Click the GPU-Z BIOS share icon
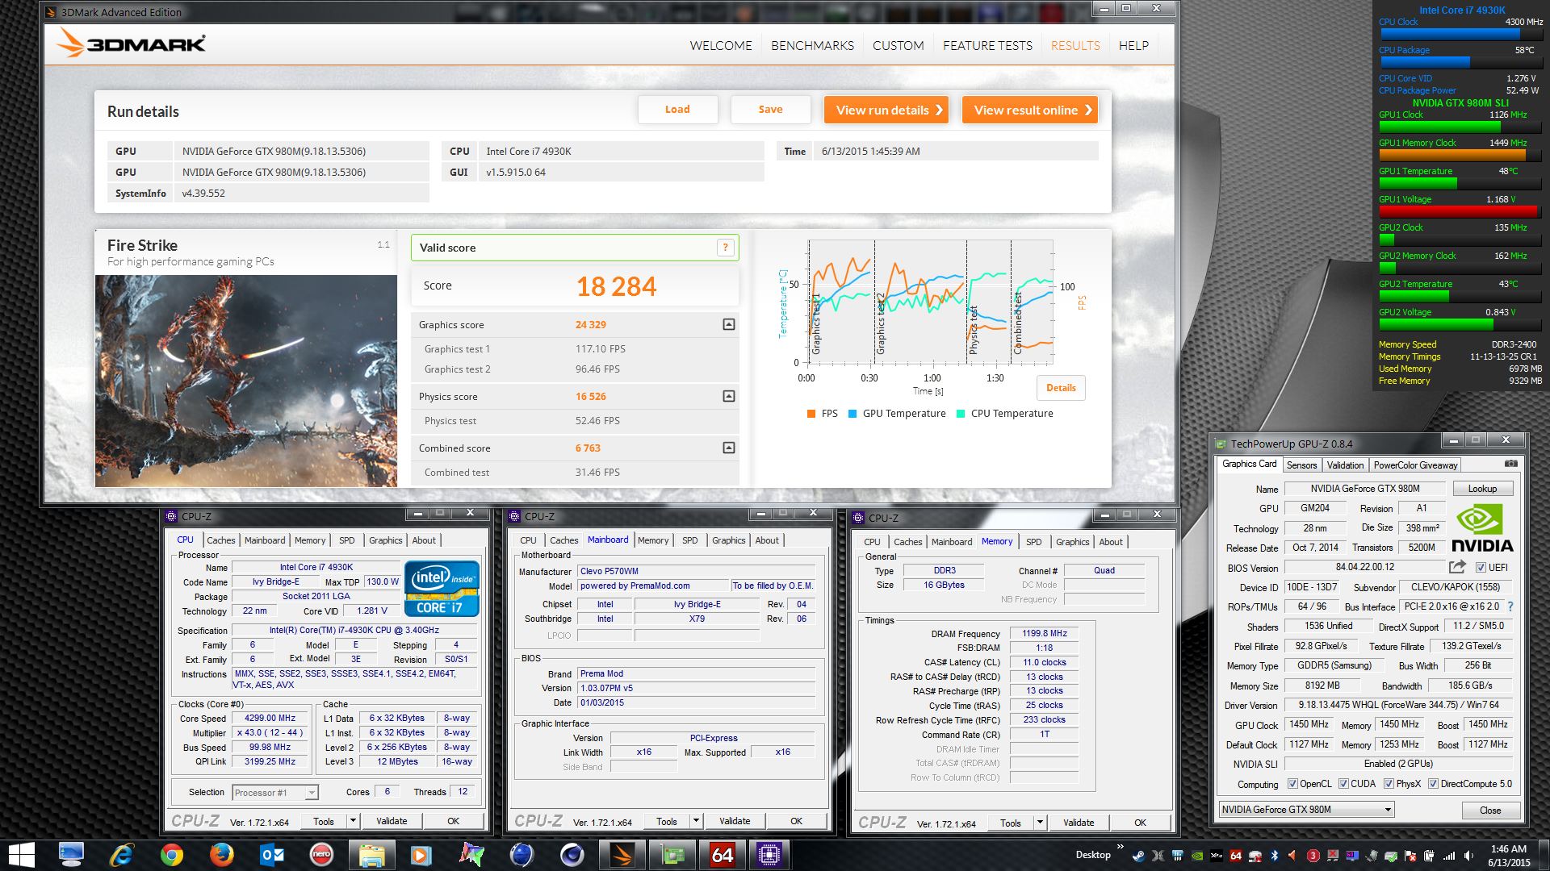Viewport: 1550px width, 871px height. (x=1457, y=567)
